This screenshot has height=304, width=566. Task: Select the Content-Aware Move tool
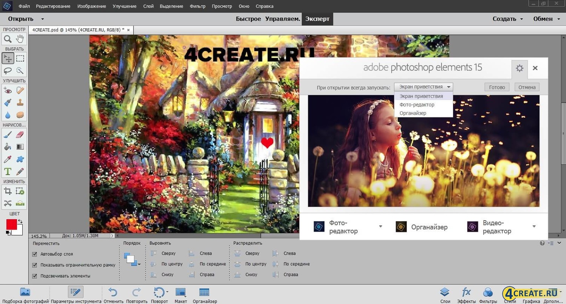pos(8,203)
